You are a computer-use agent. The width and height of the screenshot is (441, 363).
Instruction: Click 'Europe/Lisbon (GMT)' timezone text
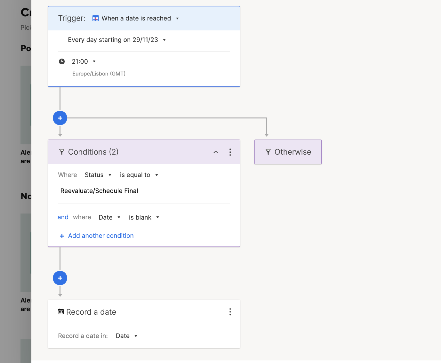(99, 74)
